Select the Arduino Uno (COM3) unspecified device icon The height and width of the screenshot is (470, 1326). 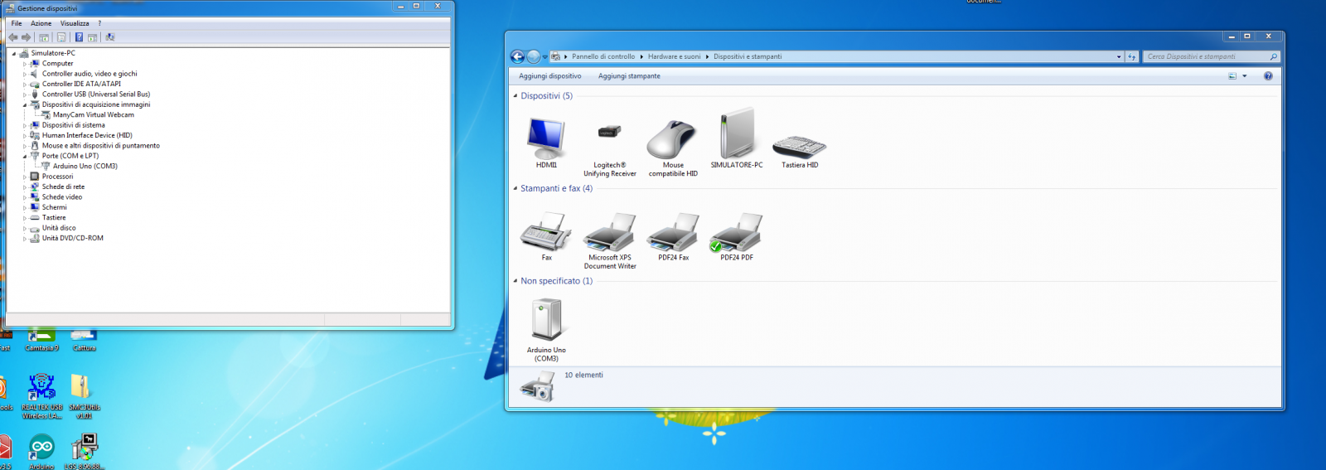546,319
